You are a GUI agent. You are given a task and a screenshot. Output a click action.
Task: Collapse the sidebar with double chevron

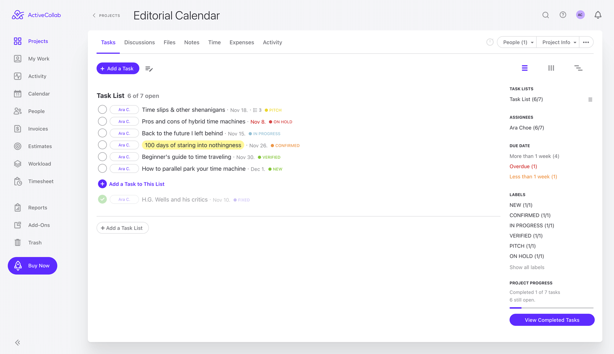pos(18,342)
